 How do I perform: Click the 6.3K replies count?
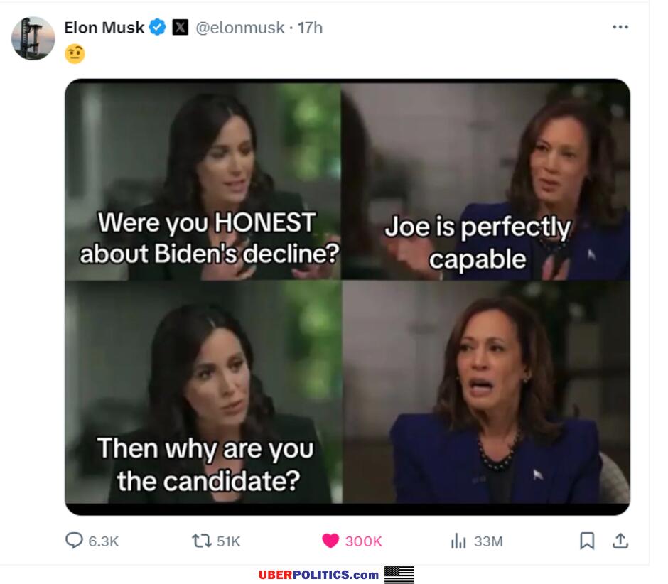point(104,541)
